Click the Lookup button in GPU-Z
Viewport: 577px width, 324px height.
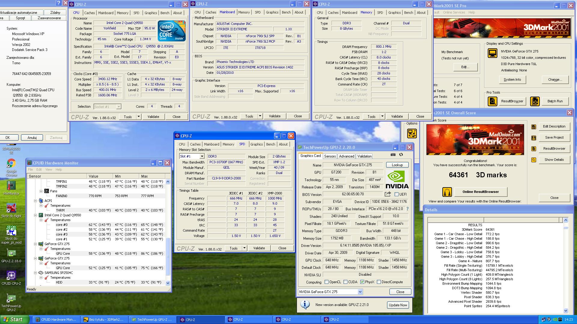(397, 165)
